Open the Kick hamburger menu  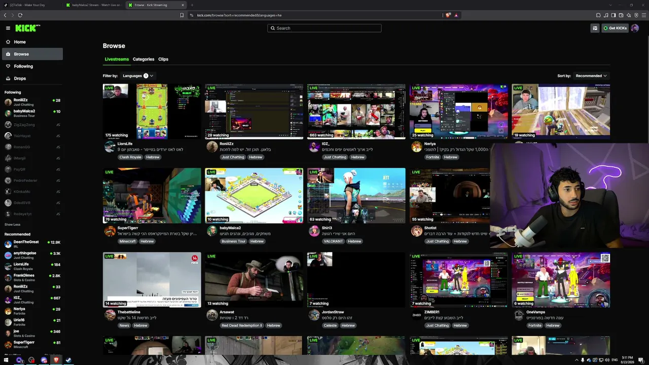click(8, 28)
